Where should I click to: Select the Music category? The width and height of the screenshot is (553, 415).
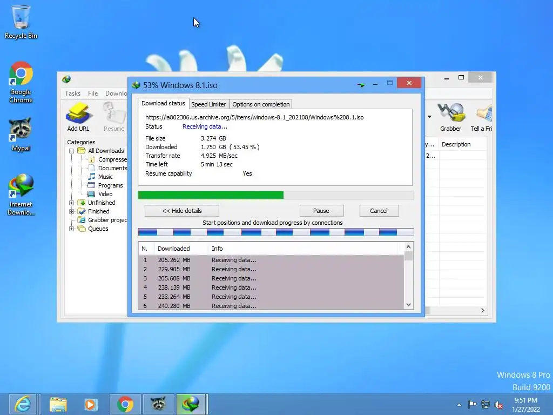pyautogui.click(x=100, y=177)
